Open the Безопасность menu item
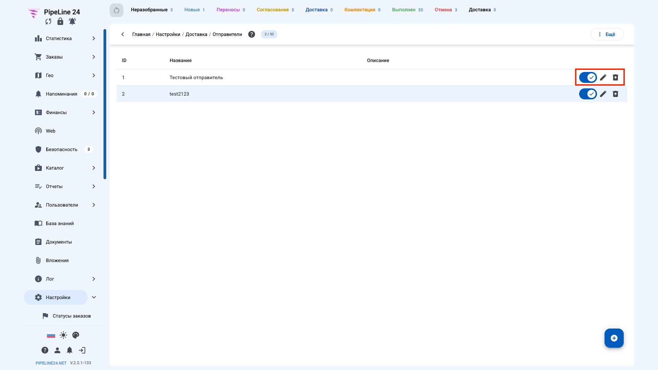 [x=61, y=149]
